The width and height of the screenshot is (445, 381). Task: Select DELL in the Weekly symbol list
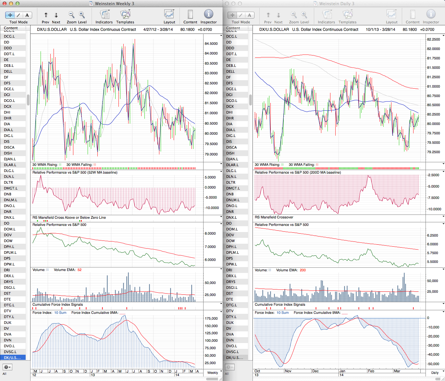click(x=8, y=71)
